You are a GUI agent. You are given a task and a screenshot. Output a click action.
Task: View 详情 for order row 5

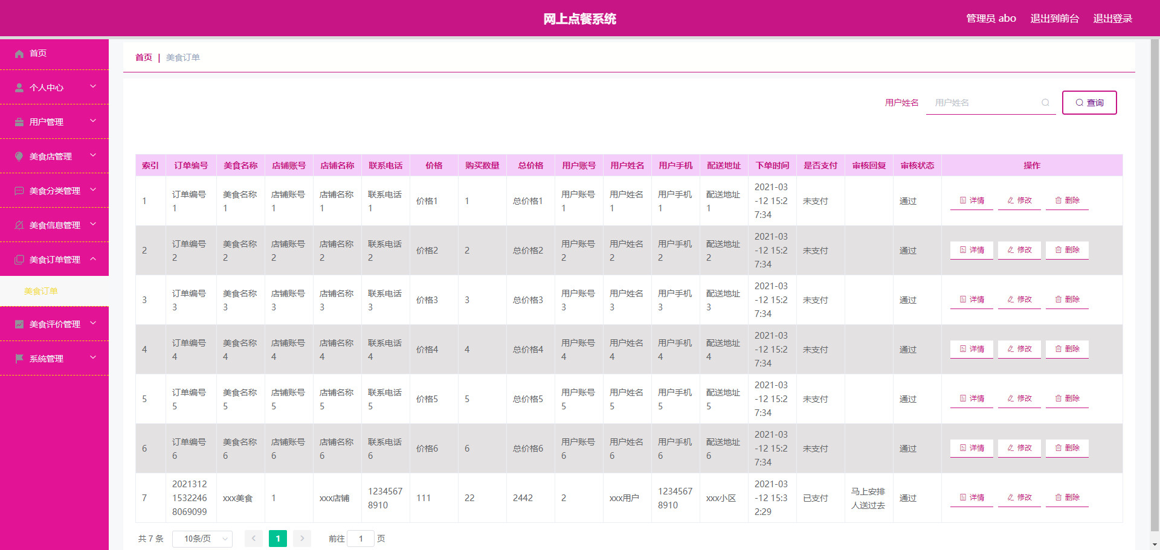point(971,398)
